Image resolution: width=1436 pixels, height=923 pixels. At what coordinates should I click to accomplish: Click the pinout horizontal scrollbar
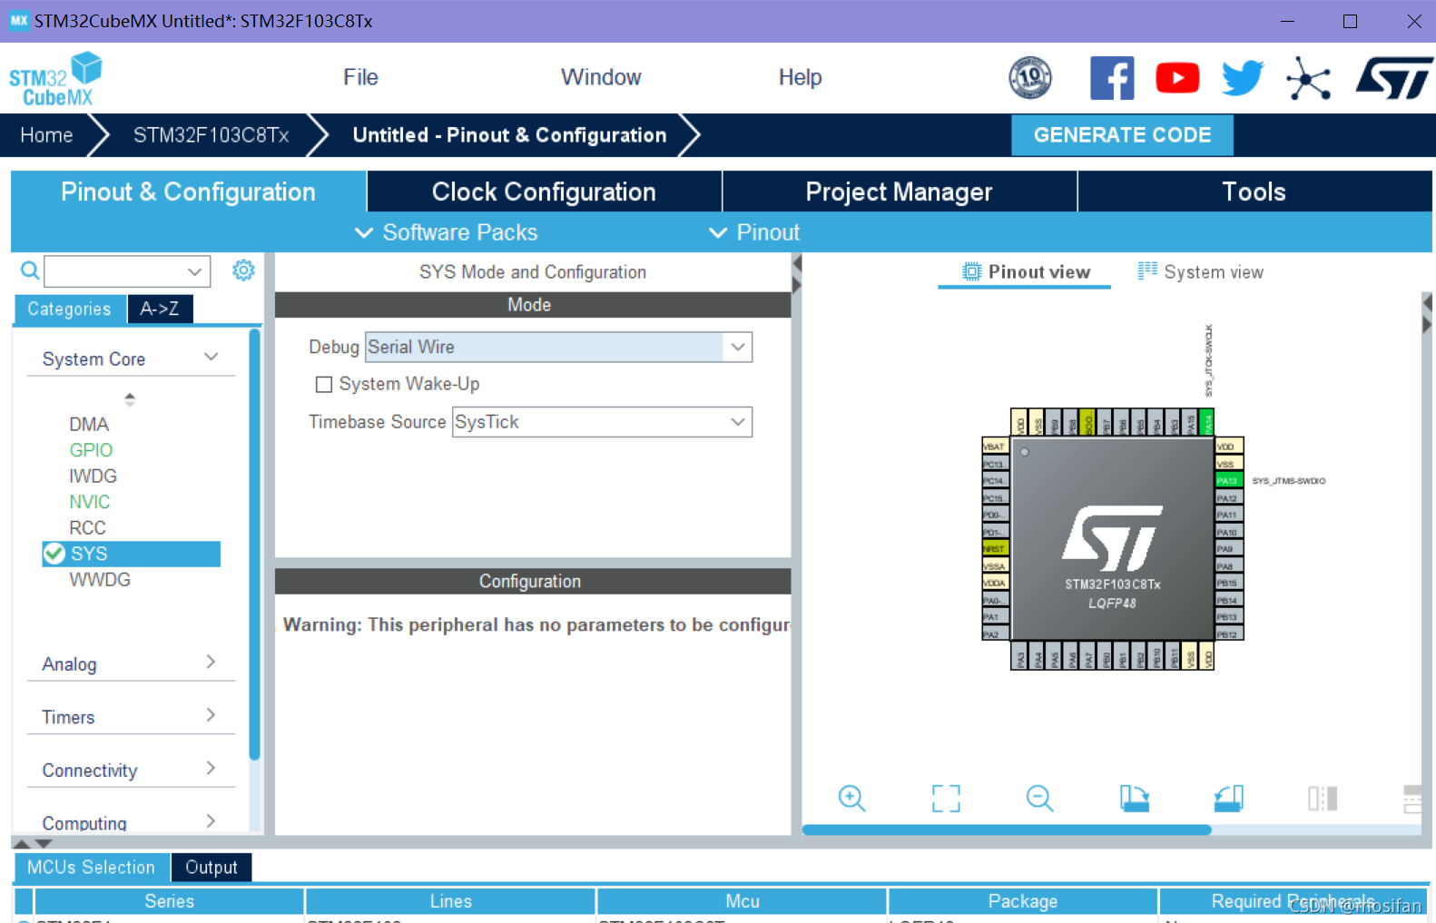point(1007,830)
